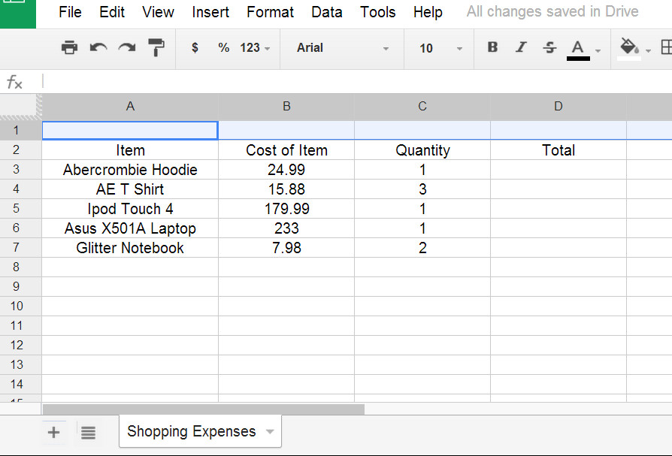Select row 1 header

click(20, 130)
